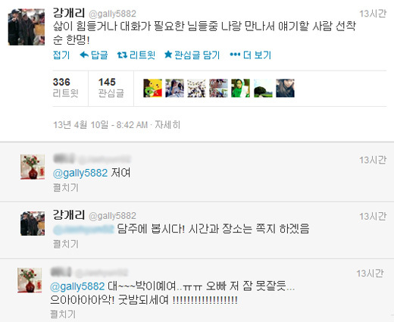Click the 관심글 담기 star icon
394x322 pixels.
tap(168, 55)
